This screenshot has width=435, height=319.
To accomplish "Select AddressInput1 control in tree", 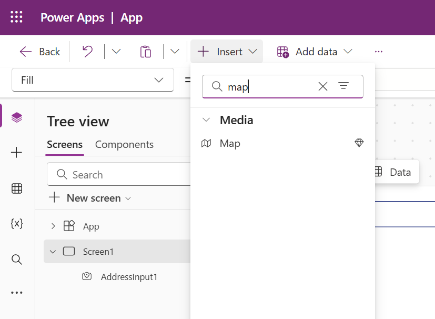I will click(x=129, y=277).
